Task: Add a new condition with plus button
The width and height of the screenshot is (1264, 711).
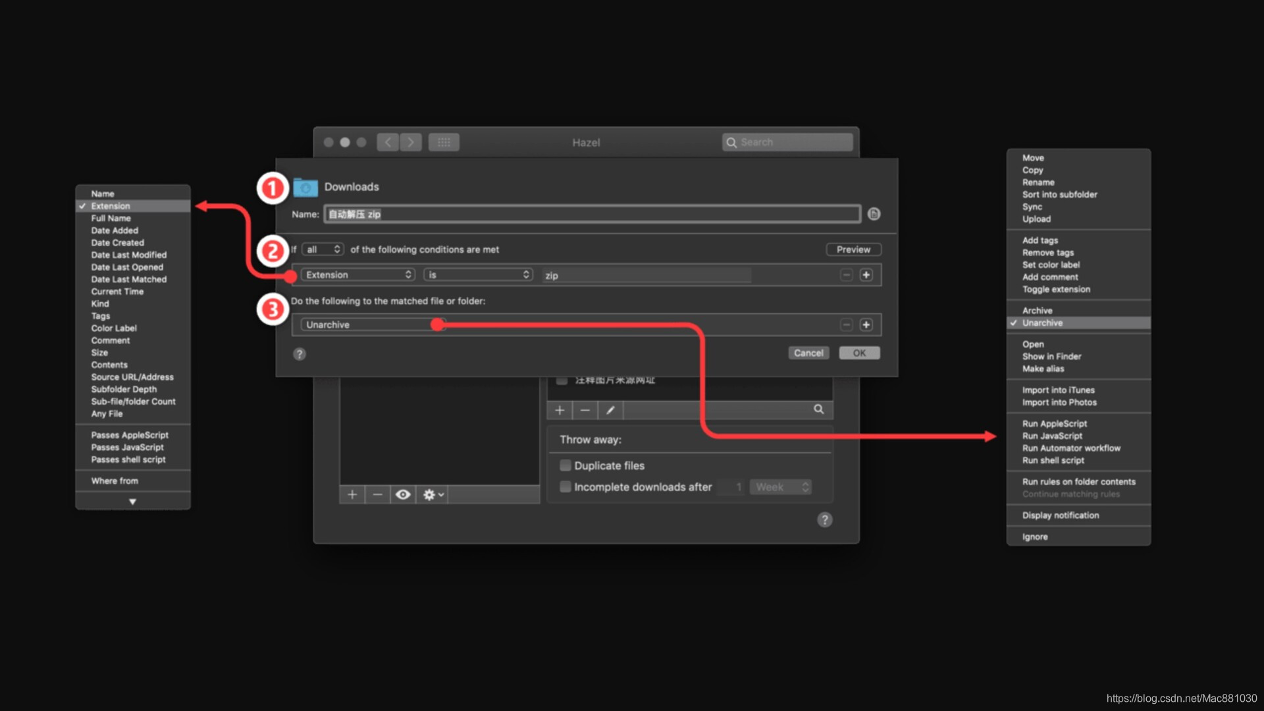Action: point(866,275)
